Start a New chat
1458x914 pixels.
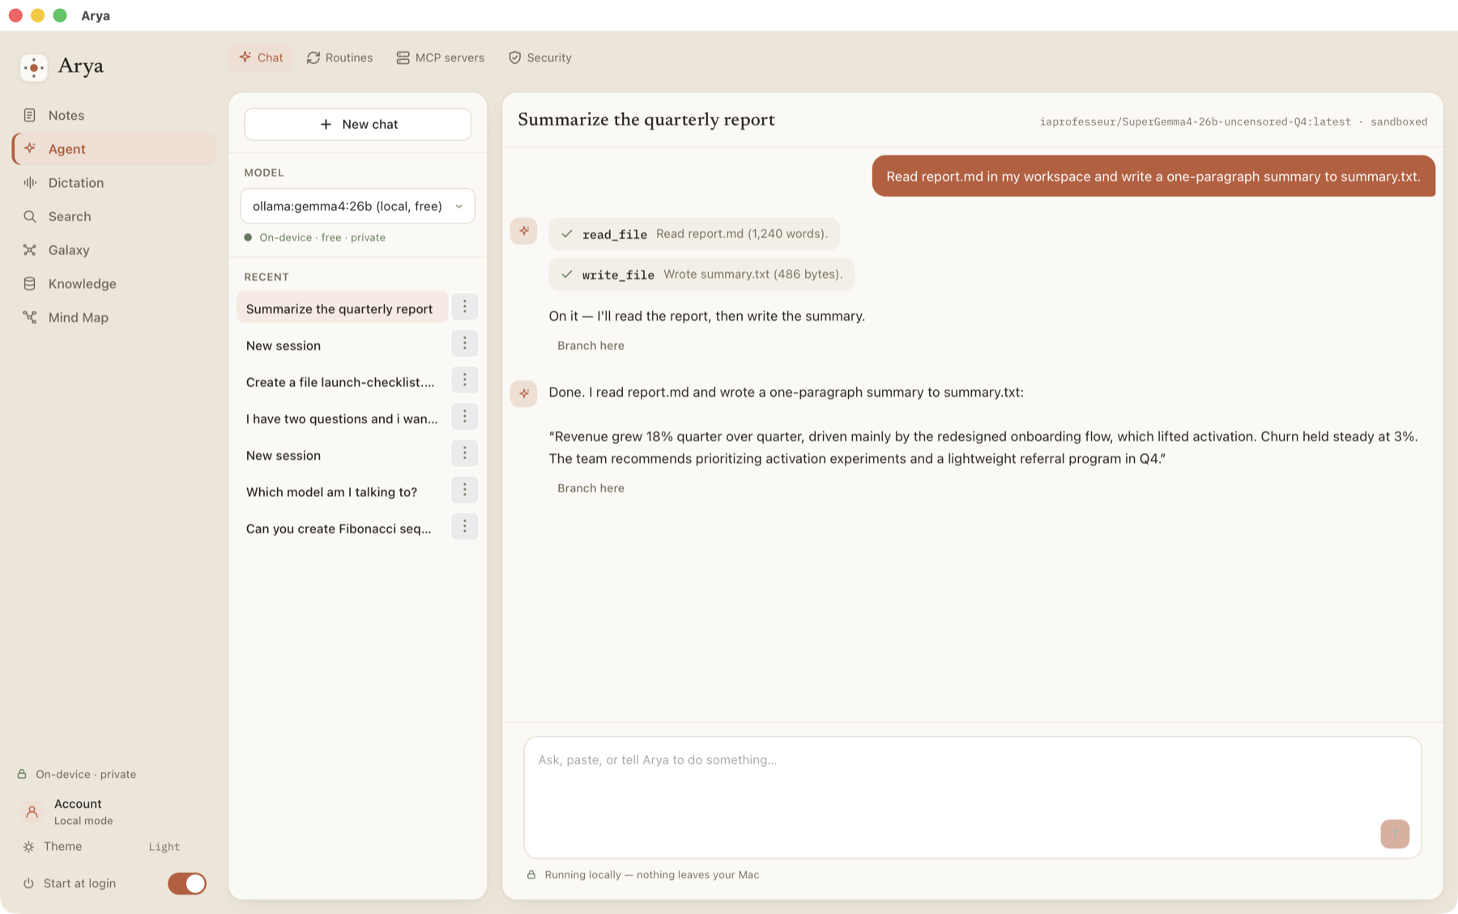click(x=357, y=124)
